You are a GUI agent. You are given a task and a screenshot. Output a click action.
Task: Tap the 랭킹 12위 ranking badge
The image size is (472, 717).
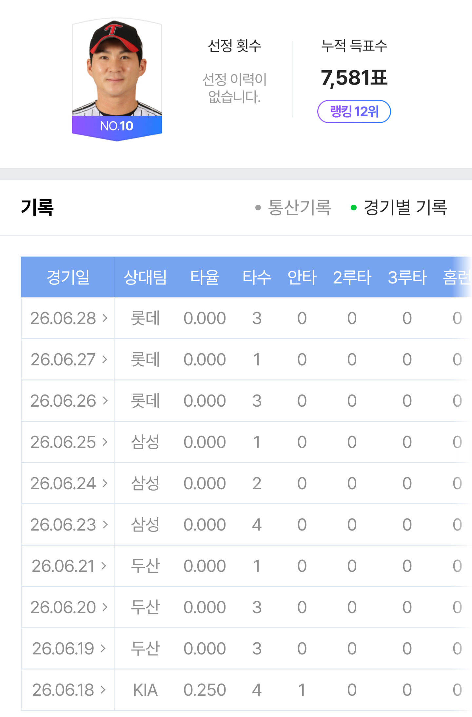pyautogui.click(x=354, y=111)
